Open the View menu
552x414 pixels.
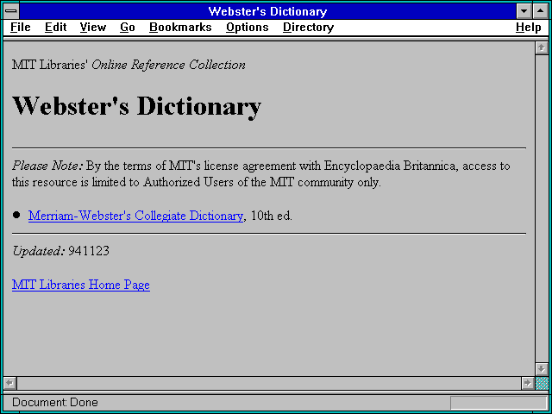pyautogui.click(x=93, y=28)
